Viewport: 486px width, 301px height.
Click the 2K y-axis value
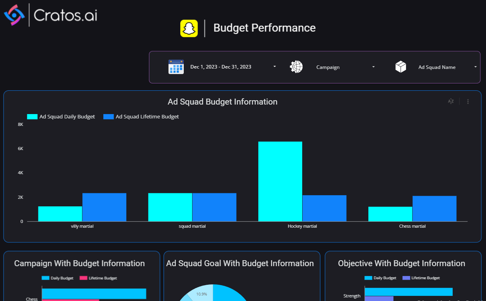tap(21, 197)
